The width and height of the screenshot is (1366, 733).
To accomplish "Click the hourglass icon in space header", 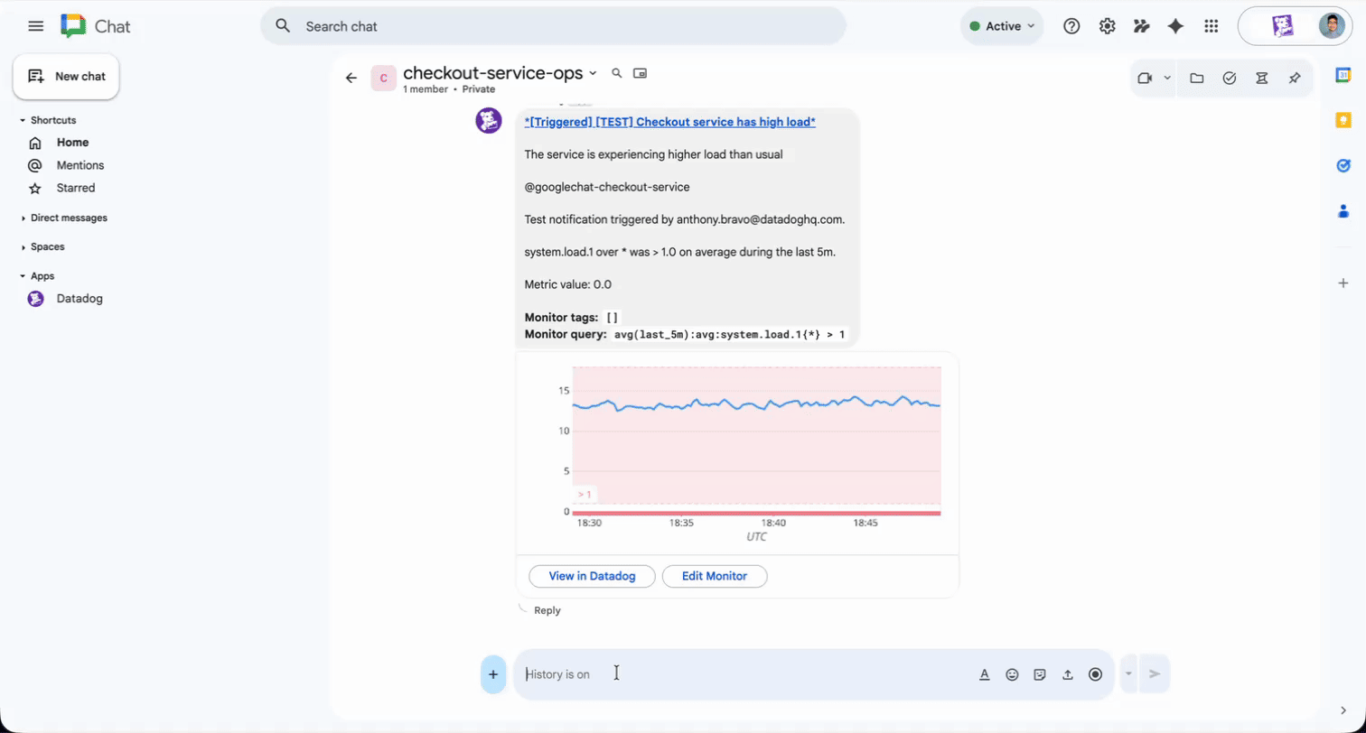I will [x=1262, y=79].
